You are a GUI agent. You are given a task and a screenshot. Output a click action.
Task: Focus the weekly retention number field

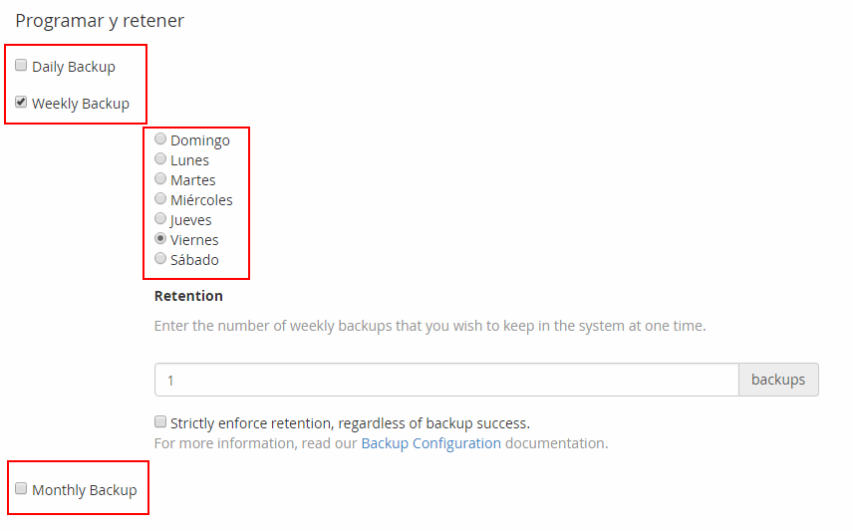445,380
